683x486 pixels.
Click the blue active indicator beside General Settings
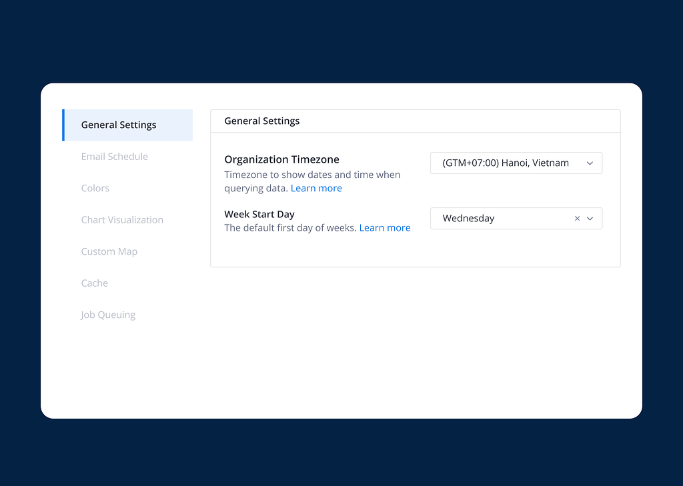click(63, 125)
